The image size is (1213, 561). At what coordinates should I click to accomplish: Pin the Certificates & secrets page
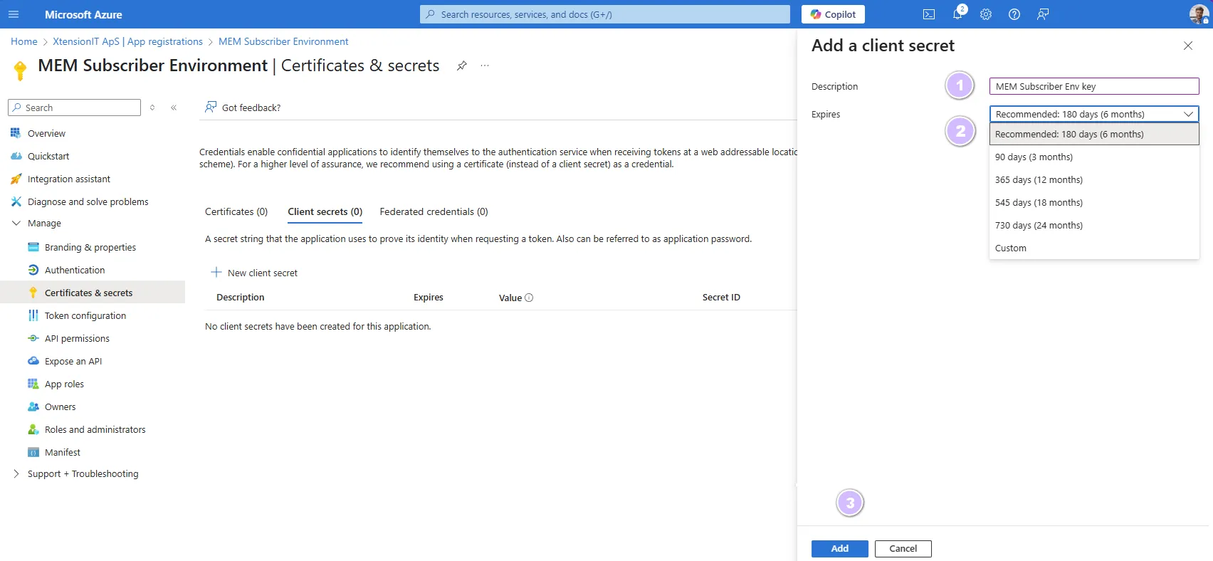(x=462, y=65)
